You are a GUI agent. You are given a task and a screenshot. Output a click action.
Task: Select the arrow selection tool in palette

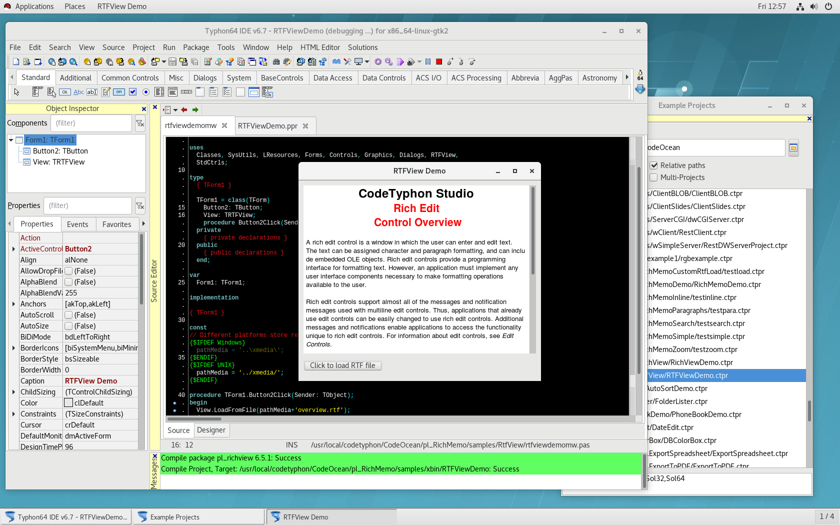[x=16, y=91]
